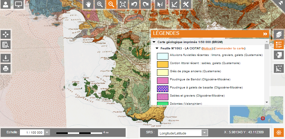The height and width of the screenshot is (139, 285).
Task: Collapse Carte géologique imprimée group
Action: [154, 42]
